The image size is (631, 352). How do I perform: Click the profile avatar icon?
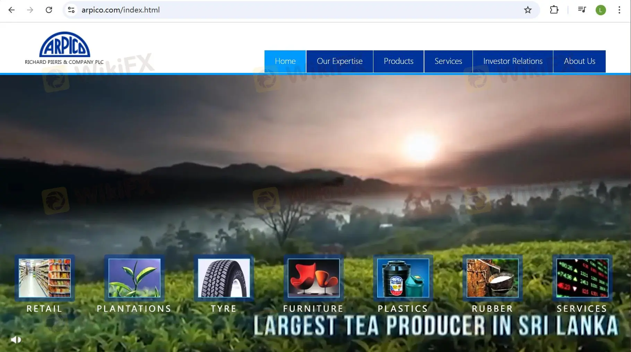(x=600, y=10)
